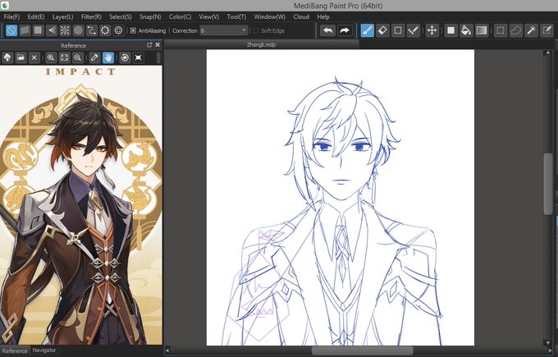Open the Layer(L) menu
The width and height of the screenshot is (558, 357).
click(x=62, y=16)
